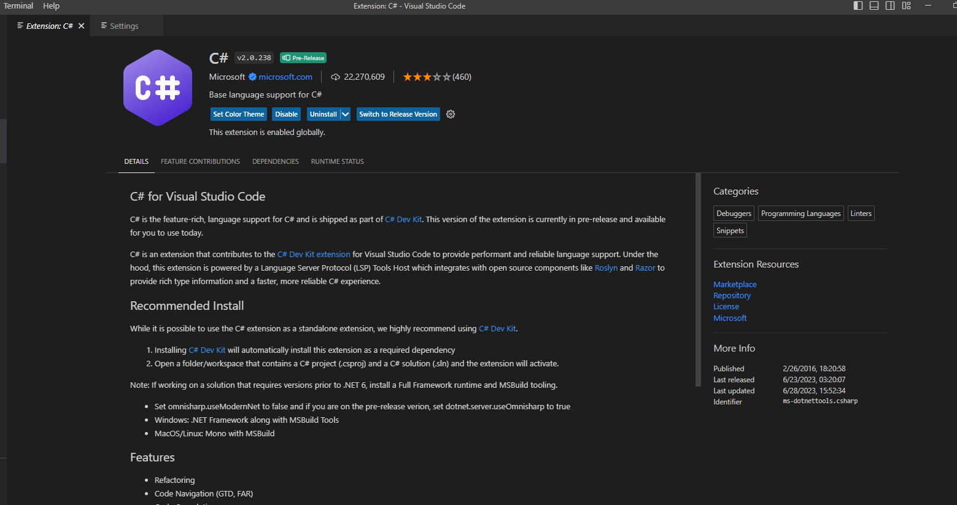957x505 pixels.
Task: Open the Uninstall dropdown arrow
Action: [346, 114]
